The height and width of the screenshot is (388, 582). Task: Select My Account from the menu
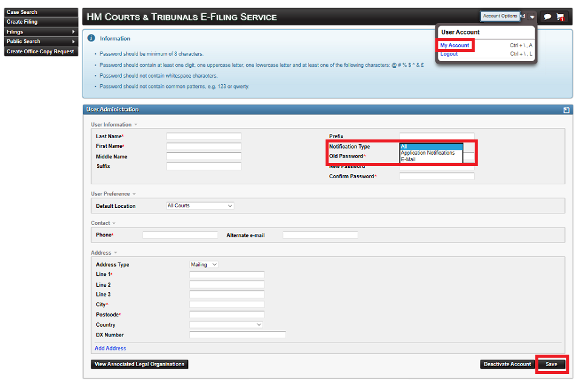pos(455,45)
